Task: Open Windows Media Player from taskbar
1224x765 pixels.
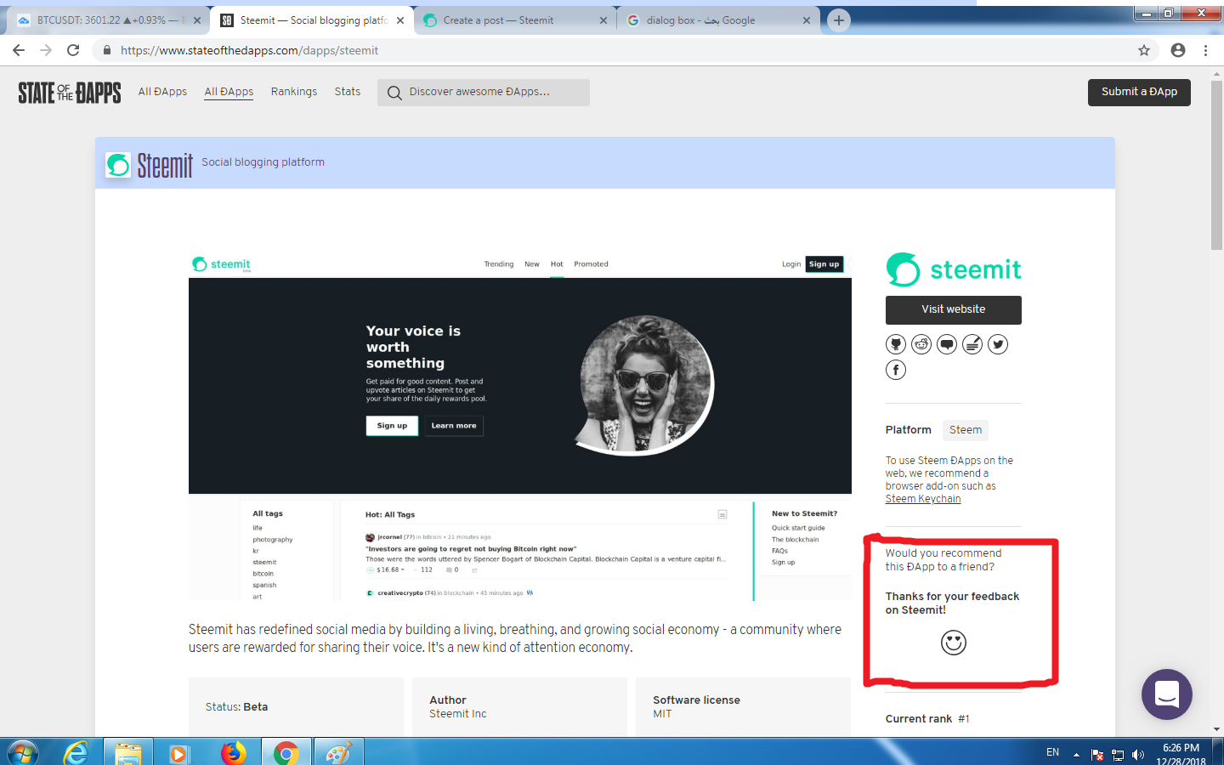Action: [x=178, y=752]
